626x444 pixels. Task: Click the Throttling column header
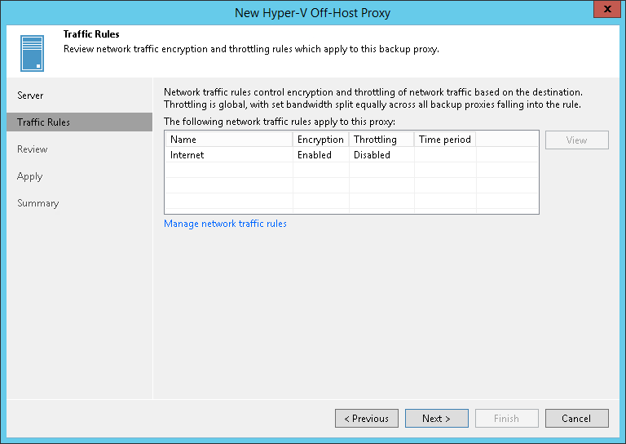click(381, 140)
